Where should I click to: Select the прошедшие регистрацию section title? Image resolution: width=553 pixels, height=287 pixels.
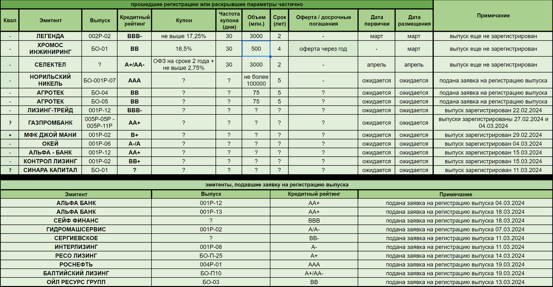pyautogui.click(x=217, y=5)
